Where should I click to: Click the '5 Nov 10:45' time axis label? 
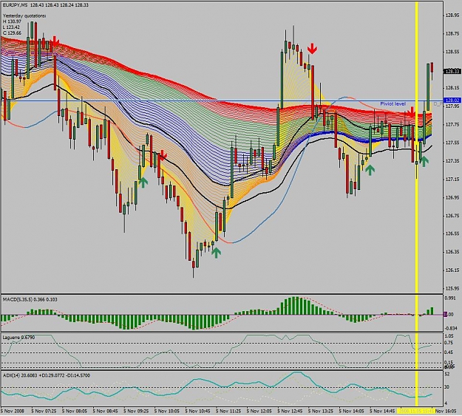[197, 411]
